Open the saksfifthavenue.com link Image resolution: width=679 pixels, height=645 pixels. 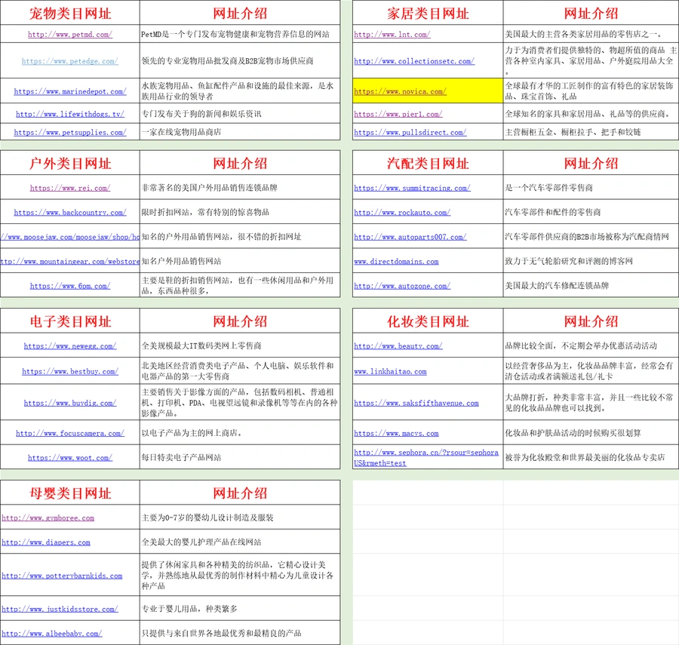(x=416, y=403)
